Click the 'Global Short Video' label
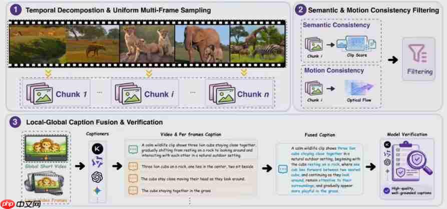The height and width of the screenshot is (209, 447). tap(46, 166)
